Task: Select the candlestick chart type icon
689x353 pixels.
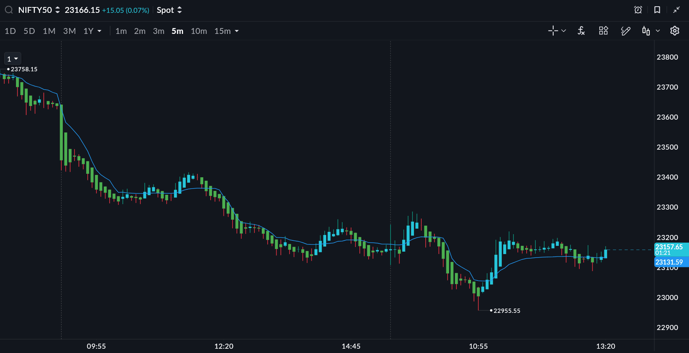Action: click(x=646, y=31)
